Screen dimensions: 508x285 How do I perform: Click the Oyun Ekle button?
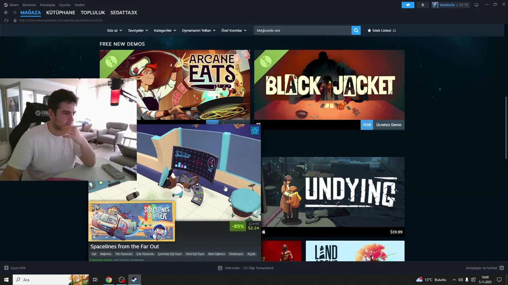coord(15,268)
